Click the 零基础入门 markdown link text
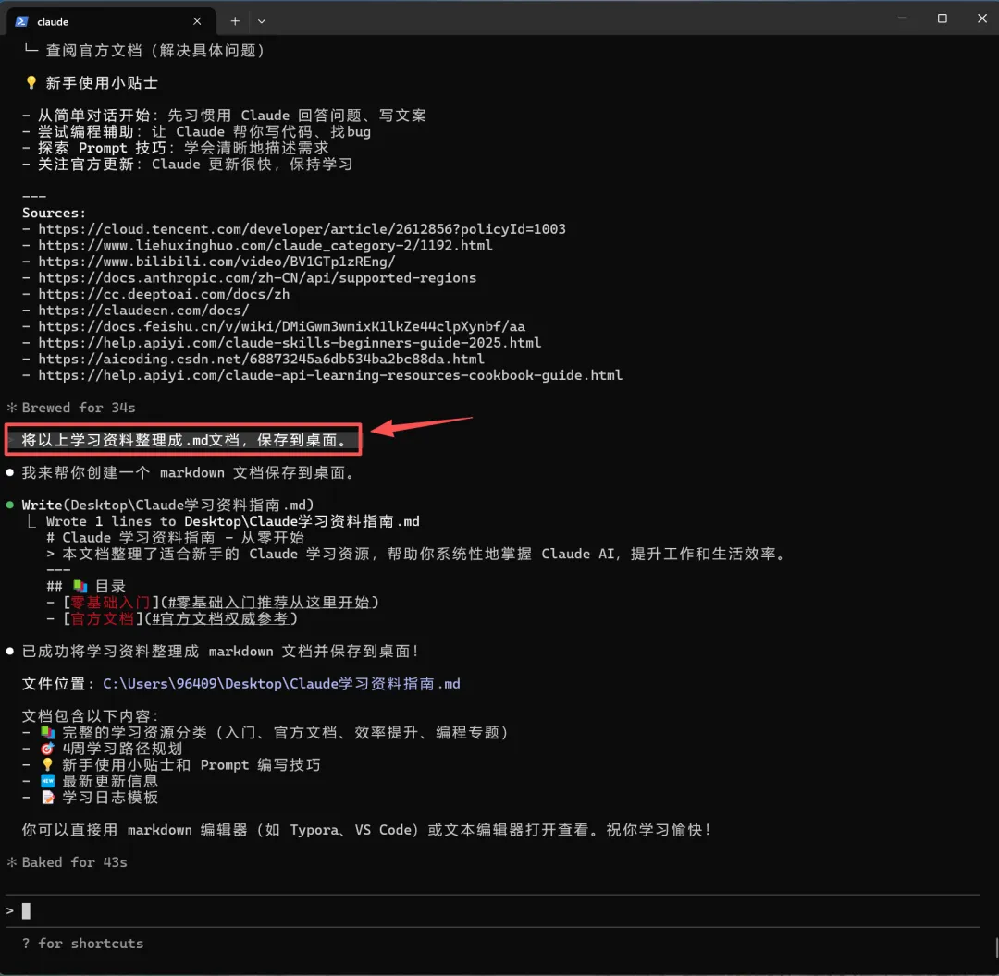This screenshot has width=999, height=976. point(109,603)
